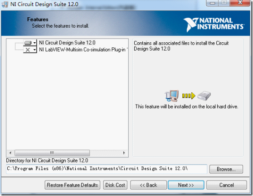This screenshot has height=196, width=253.
Task: Browse for a different install directory
Action: [226, 169]
